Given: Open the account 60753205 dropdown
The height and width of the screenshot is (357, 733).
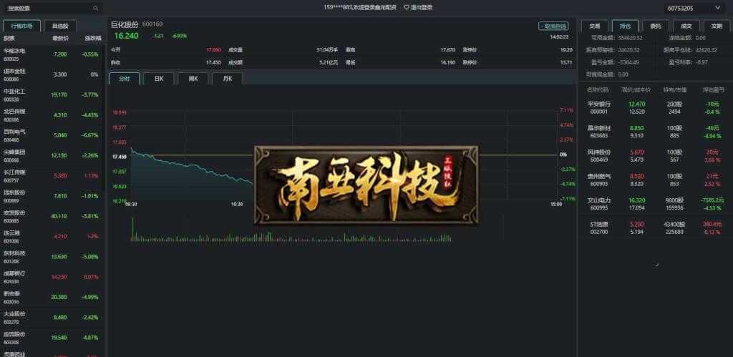Looking at the screenshot, I should point(694,8).
